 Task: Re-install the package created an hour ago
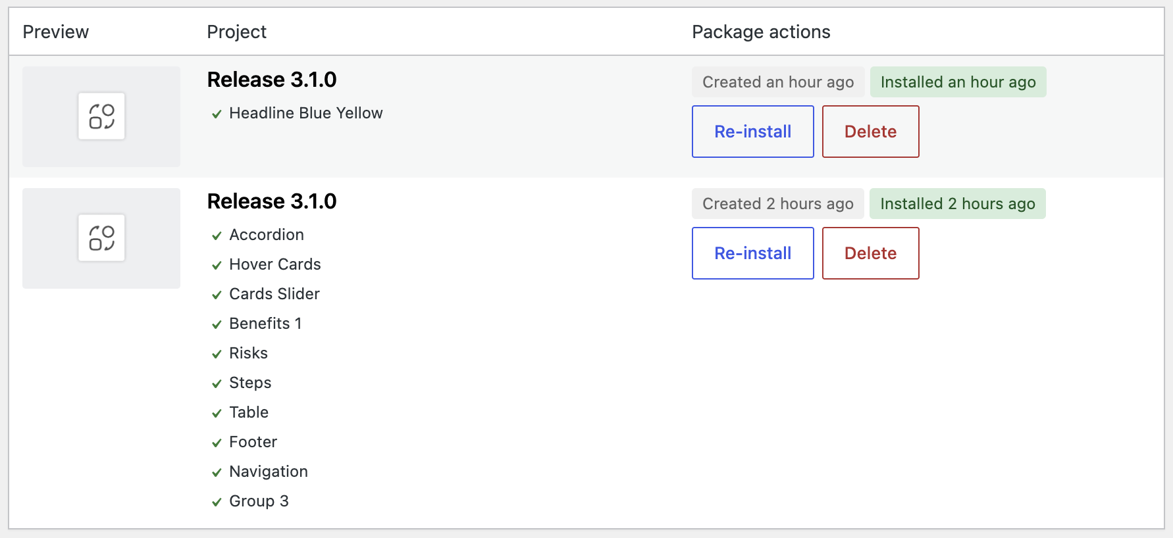click(x=753, y=132)
